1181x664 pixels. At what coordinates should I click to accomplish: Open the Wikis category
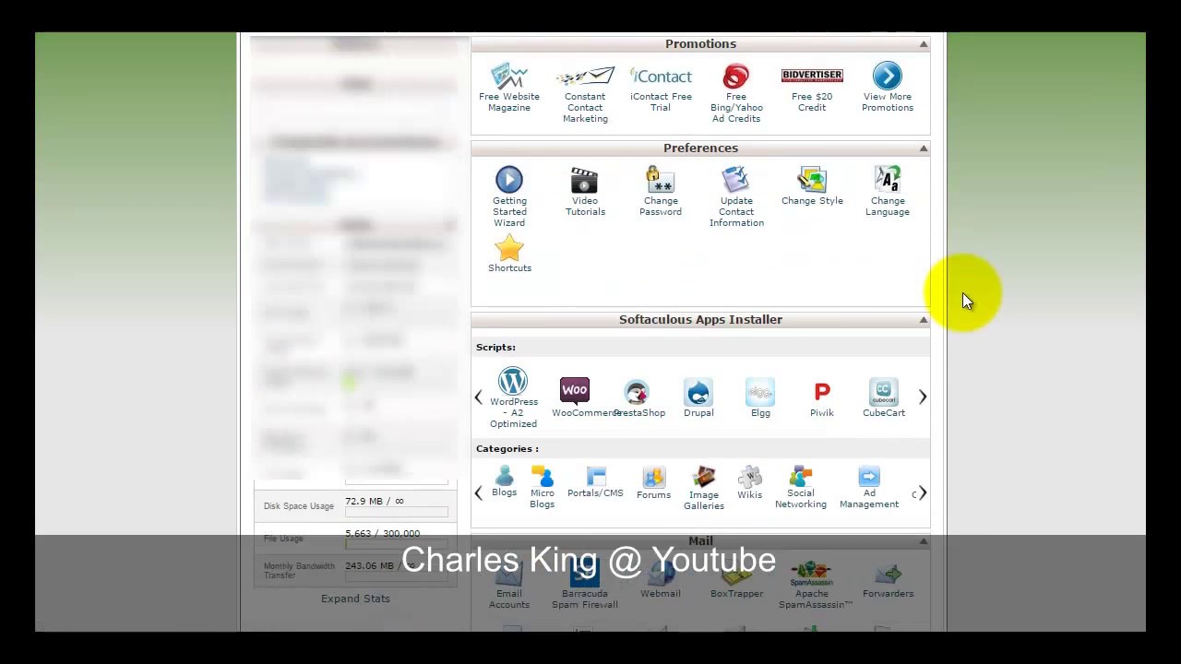click(749, 482)
